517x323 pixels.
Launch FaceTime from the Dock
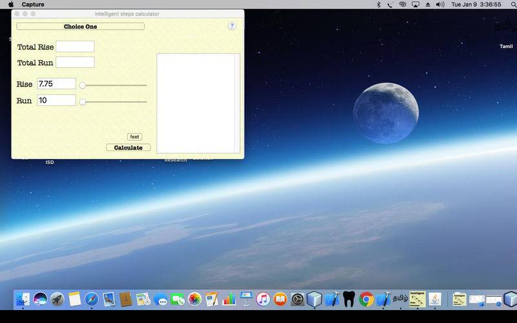(177, 299)
